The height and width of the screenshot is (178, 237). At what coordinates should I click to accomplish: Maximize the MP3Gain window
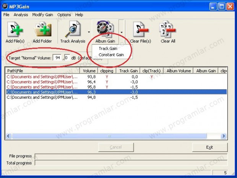pyautogui.click(x=222, y=7)
